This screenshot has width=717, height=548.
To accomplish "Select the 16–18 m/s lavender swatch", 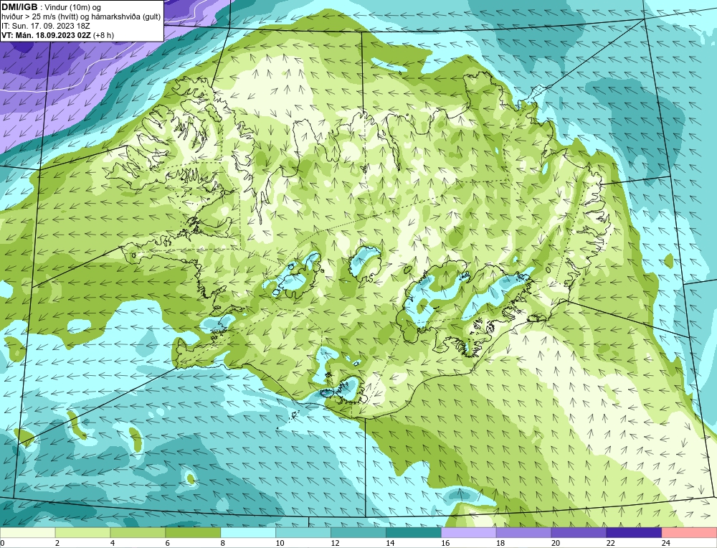I will pyautogui.click(x=468, y=533).
